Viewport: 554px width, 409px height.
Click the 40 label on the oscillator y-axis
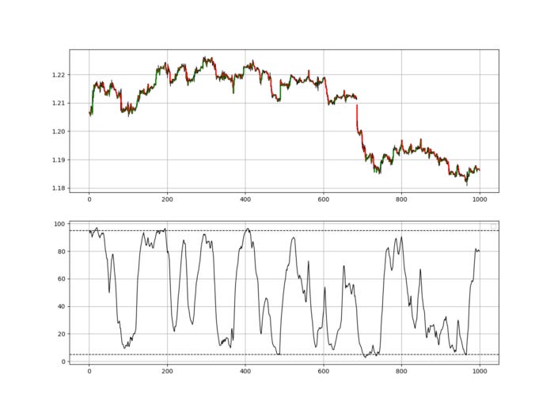pos(62,307)
